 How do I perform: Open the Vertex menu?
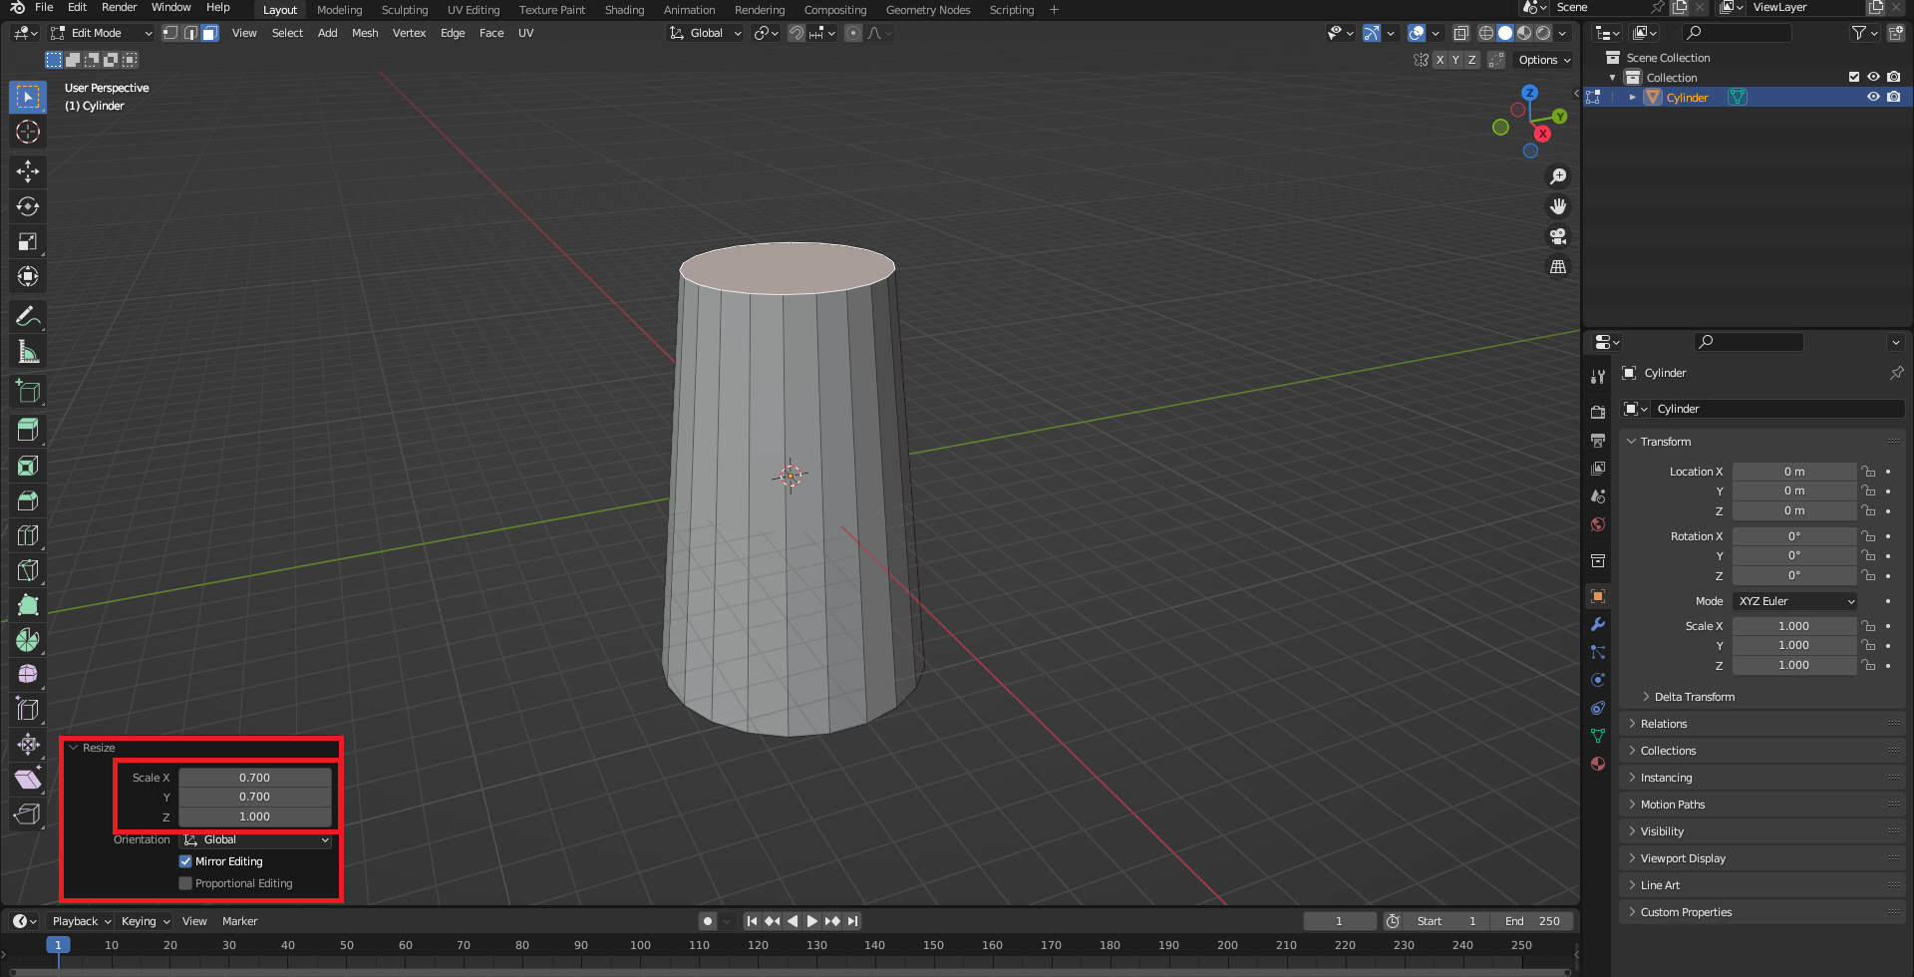tap(409, 33)
